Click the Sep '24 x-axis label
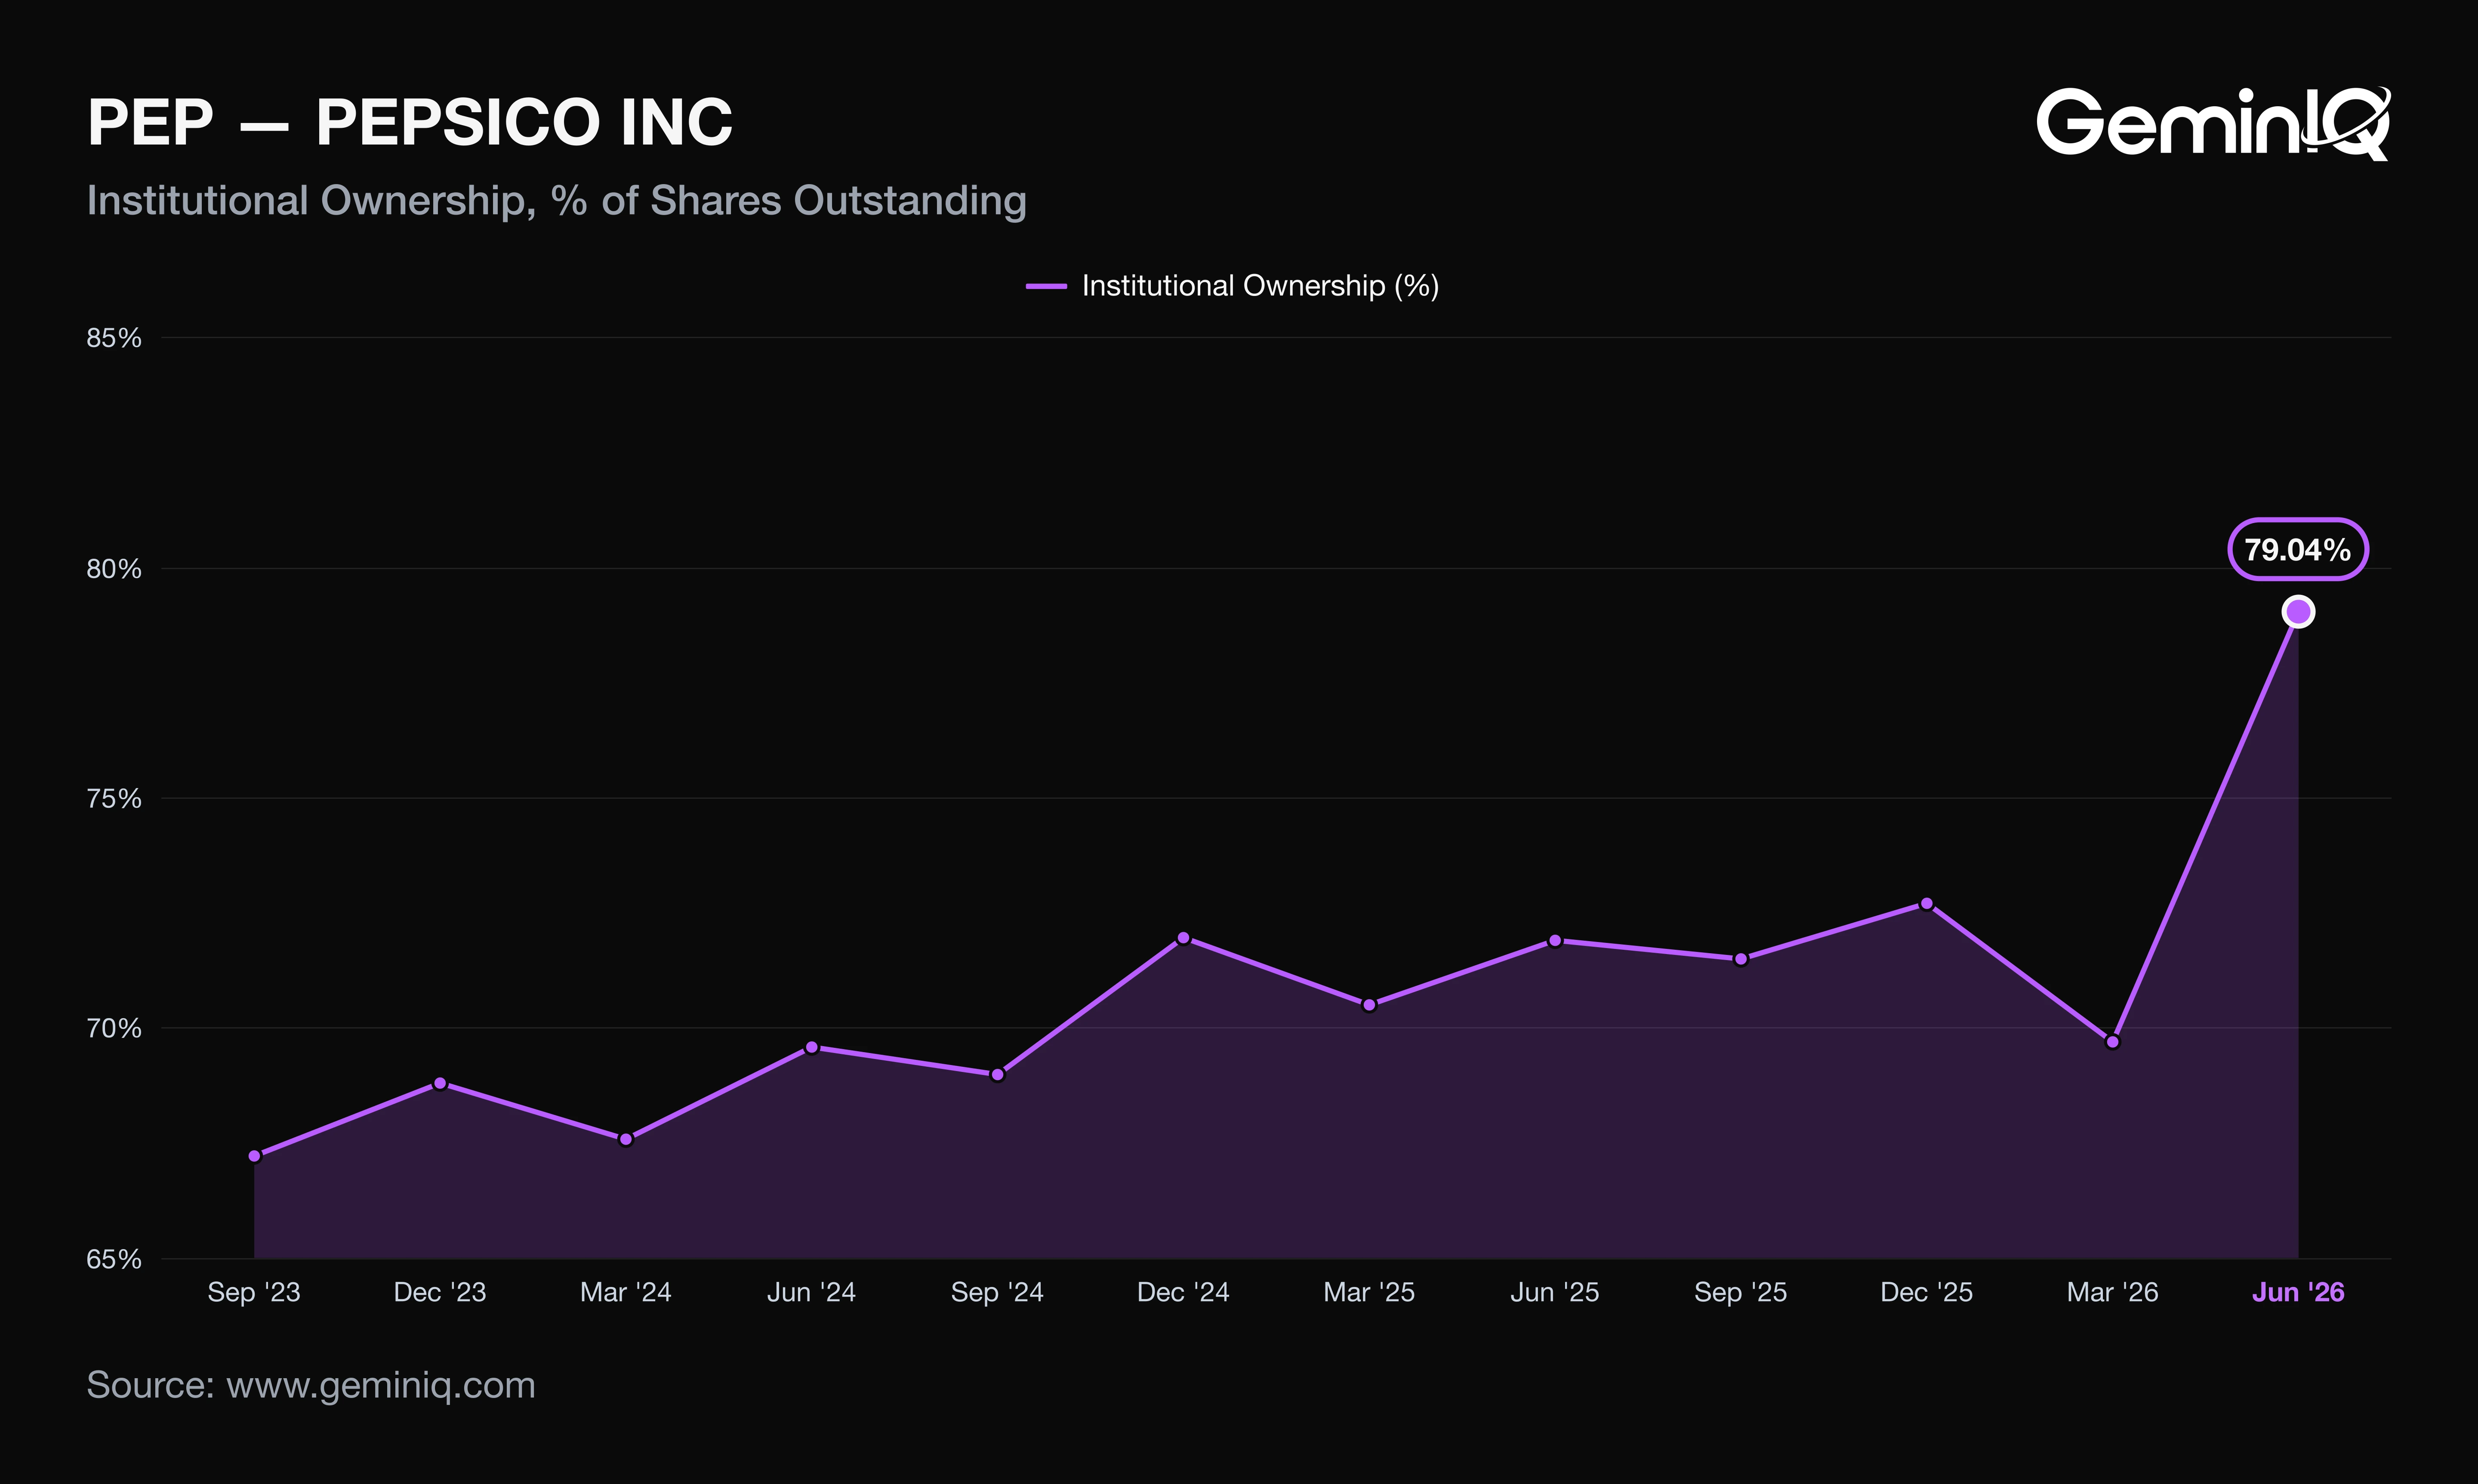The width and height of the screenshot is (2478, 1484). (997, 1292)
